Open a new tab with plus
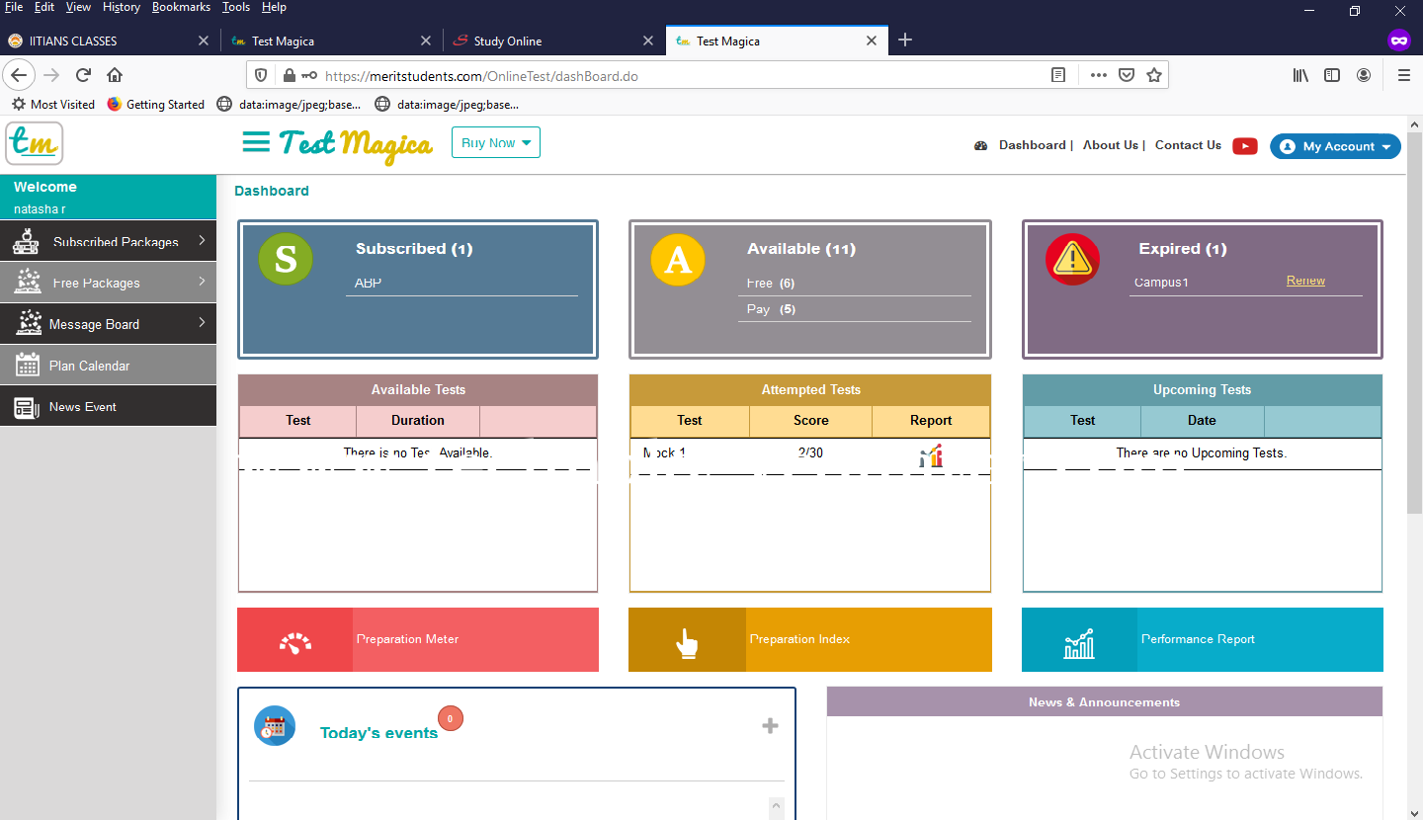This screenshot has width=1423, height=820. [905, 41]
